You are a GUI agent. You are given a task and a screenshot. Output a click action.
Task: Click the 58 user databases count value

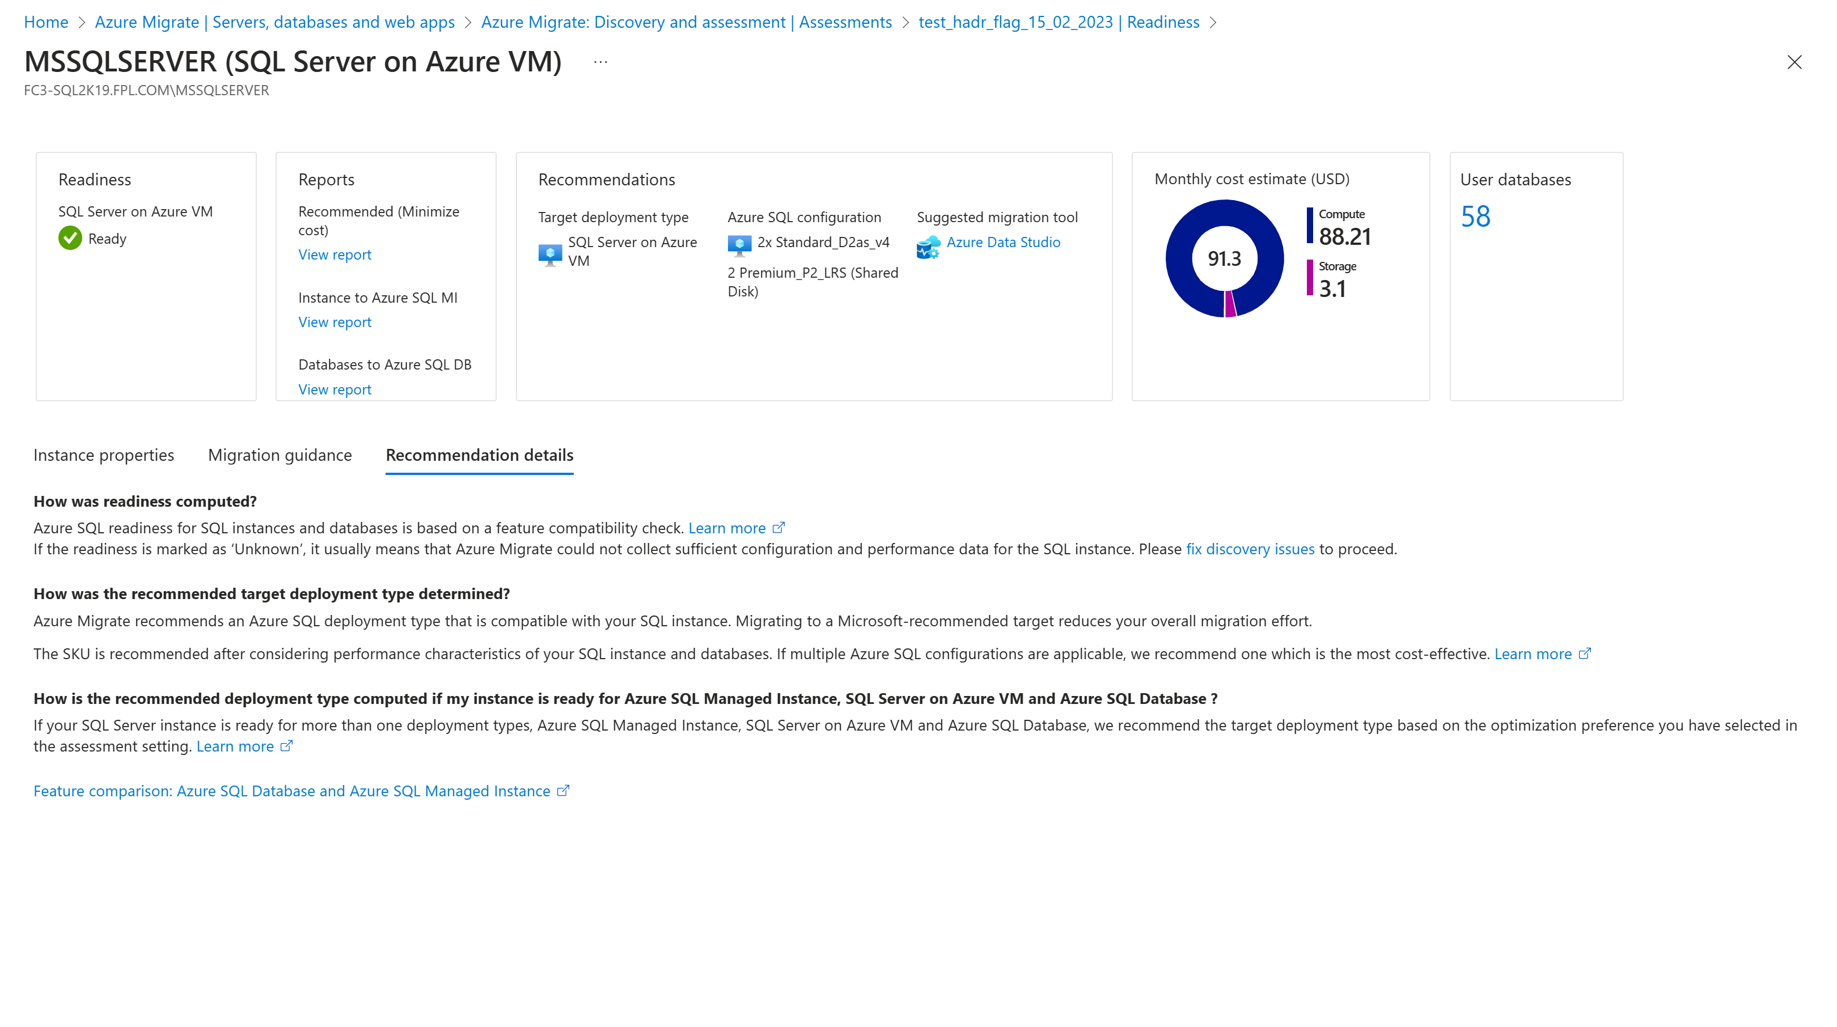click(1476, 214)
